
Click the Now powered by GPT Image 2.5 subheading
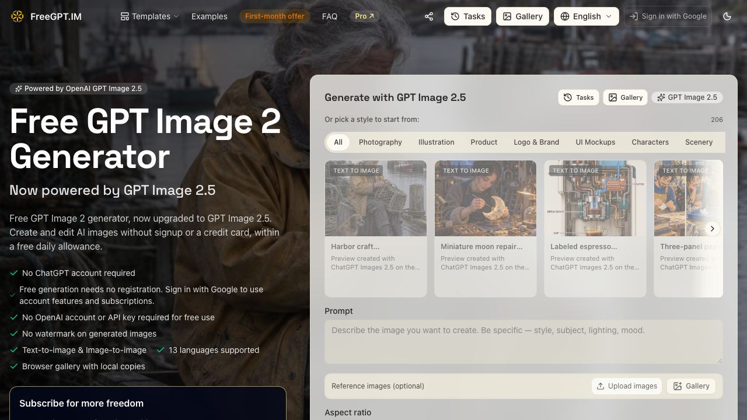click(x=113, y=190)
